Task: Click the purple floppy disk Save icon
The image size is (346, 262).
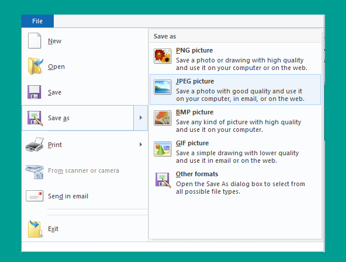Action: [34, 92]
